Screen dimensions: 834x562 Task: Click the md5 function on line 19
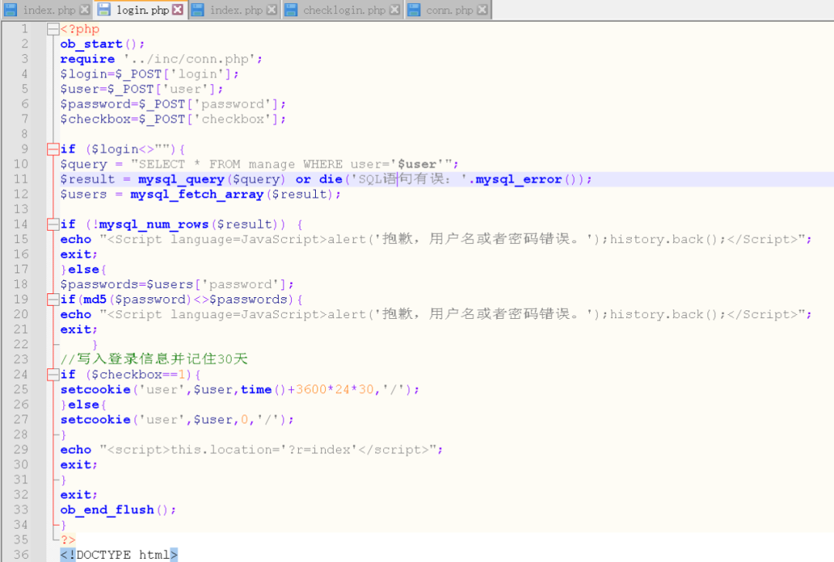tap(95, 300)
